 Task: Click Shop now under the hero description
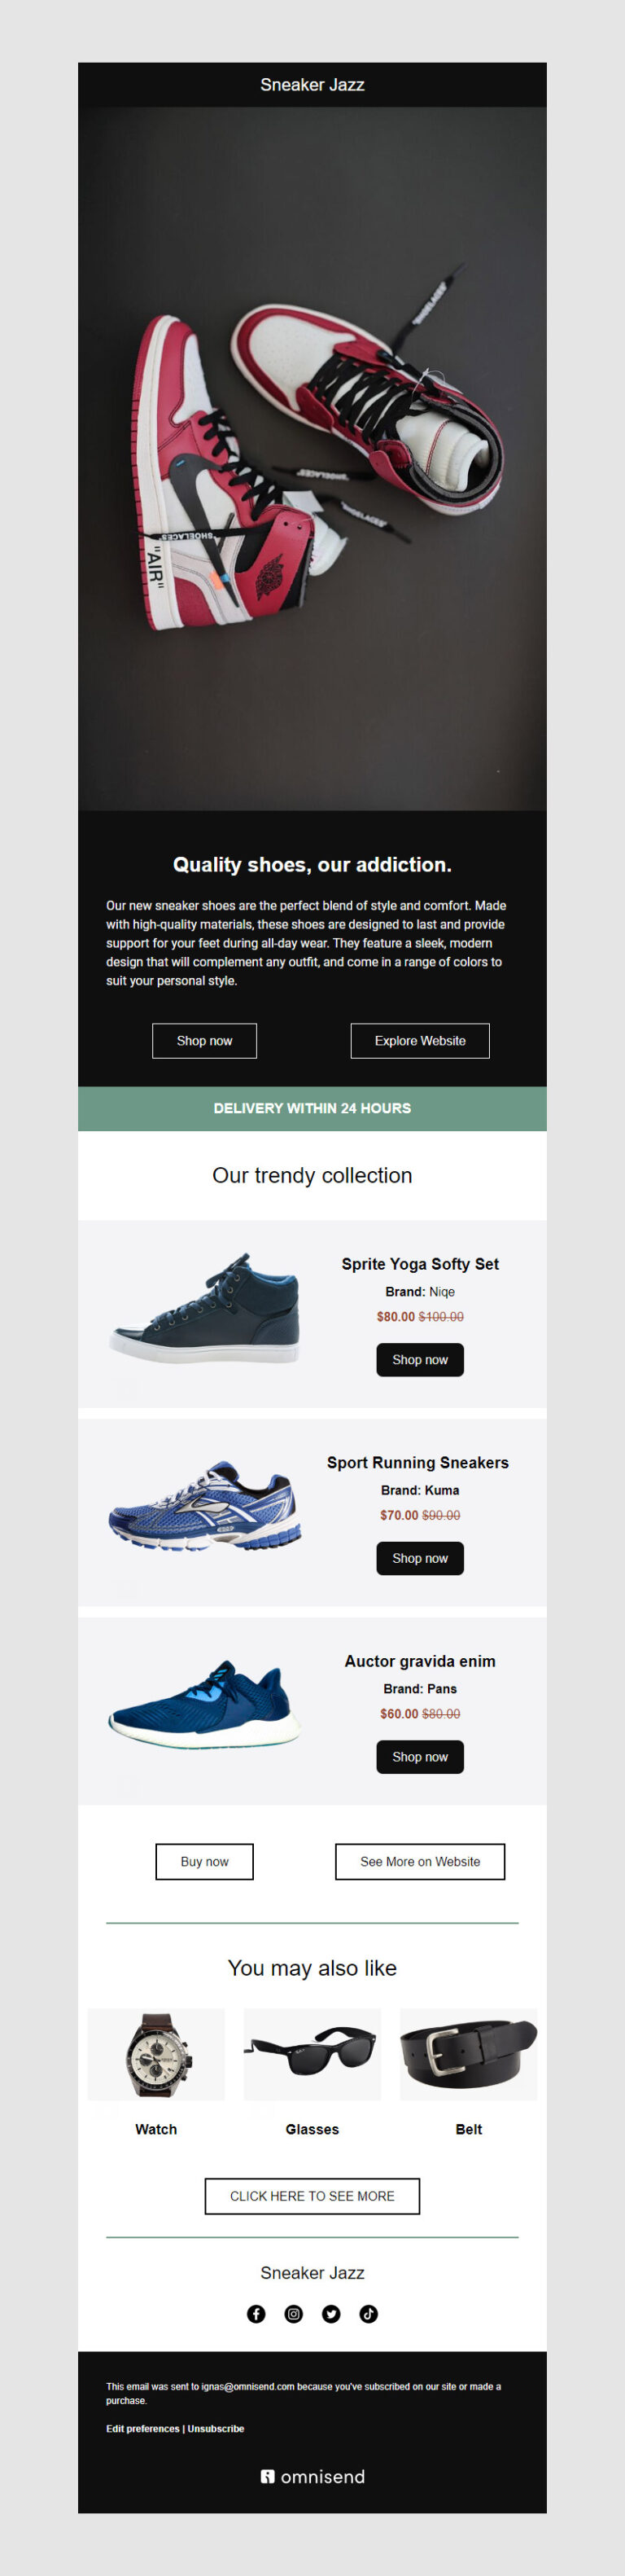(204, 1040)
